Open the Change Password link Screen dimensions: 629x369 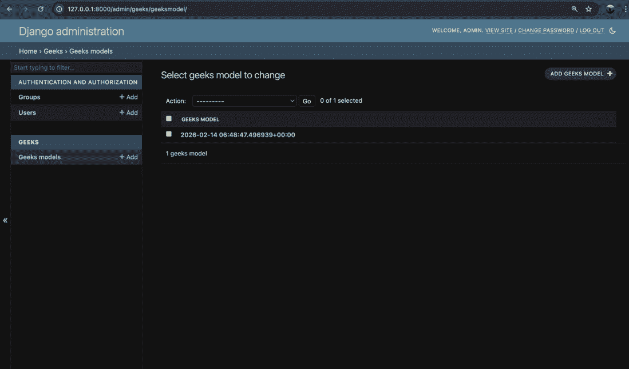tap(546, 30)
